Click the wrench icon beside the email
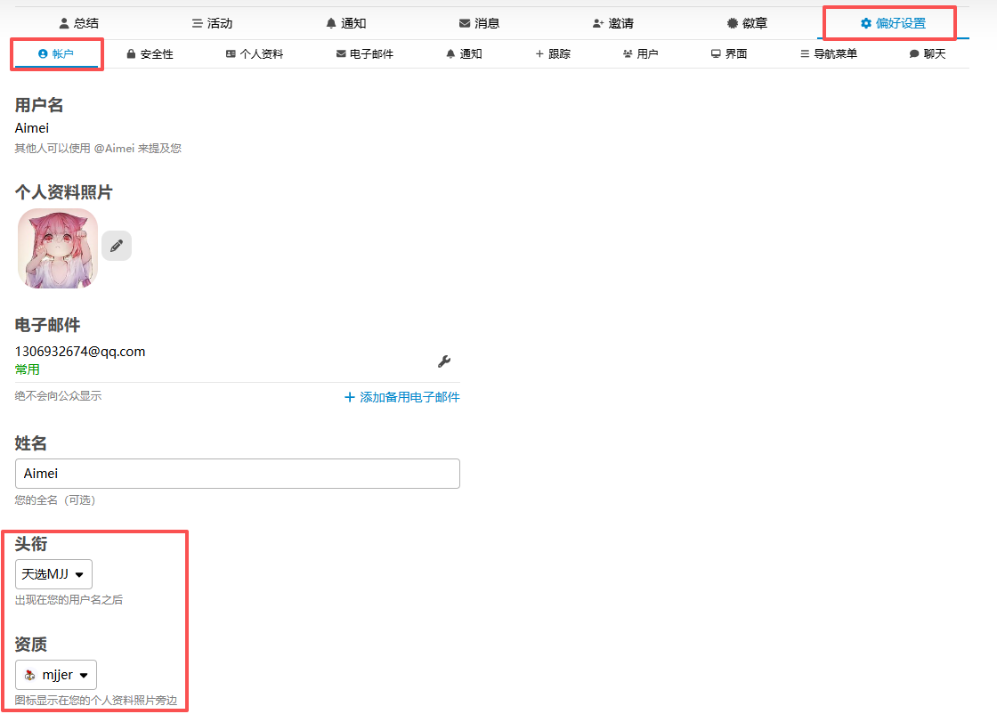Image resolution: width=997 pixels, height=714 pixels. coord(444,361)
